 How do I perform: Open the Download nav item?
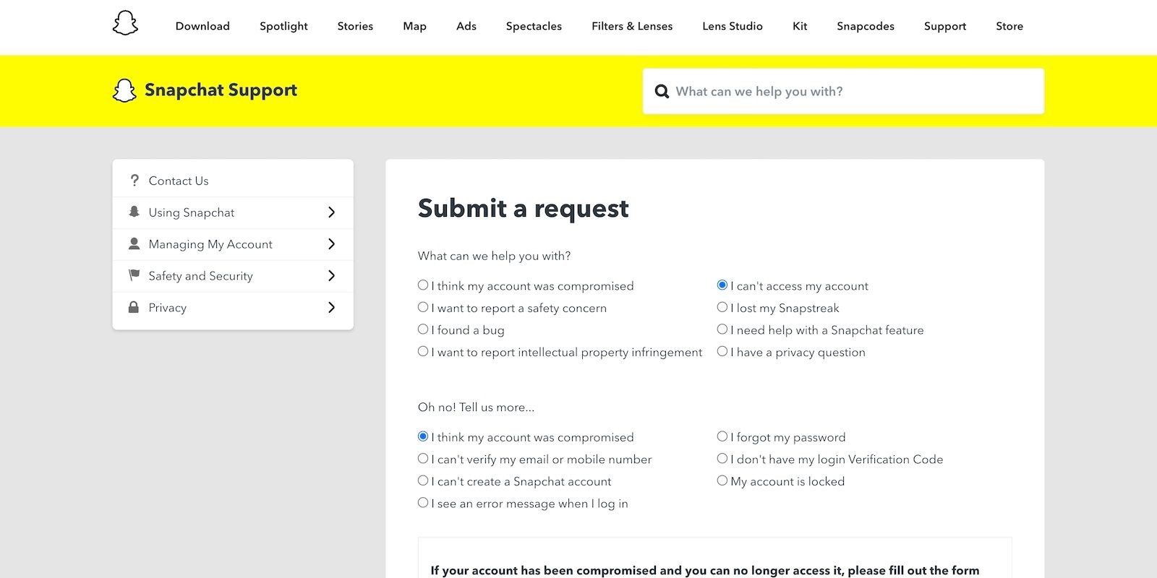coord(202,26)
